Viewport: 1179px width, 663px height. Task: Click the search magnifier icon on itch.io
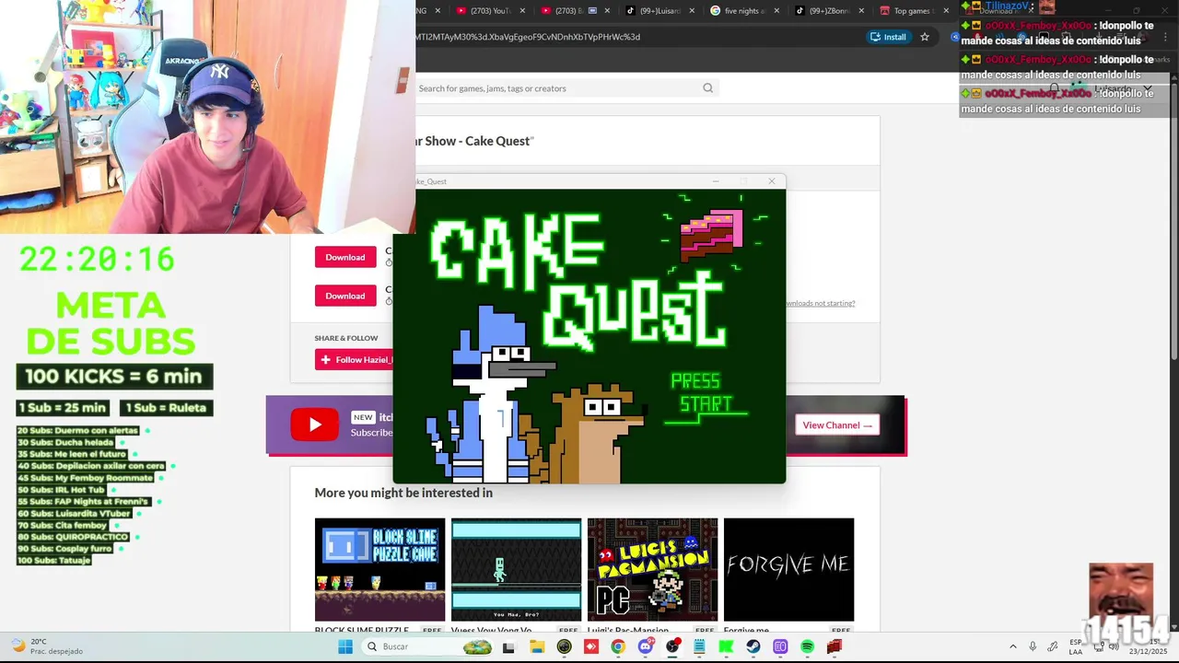coord(707,88)
